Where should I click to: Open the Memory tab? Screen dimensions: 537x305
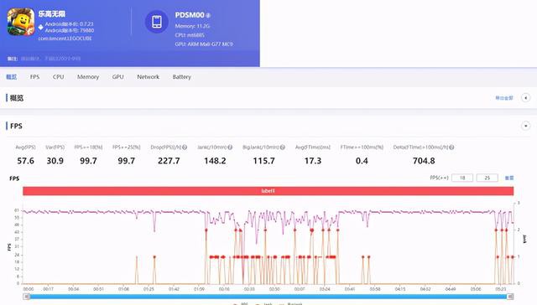tap(88, 77)
